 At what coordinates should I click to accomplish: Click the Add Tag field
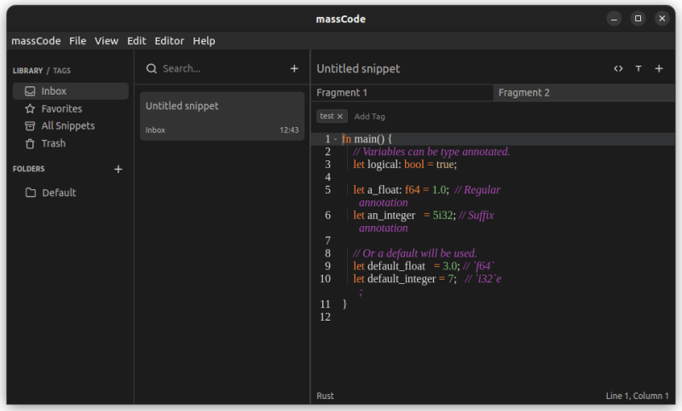[x=370, y=116]
